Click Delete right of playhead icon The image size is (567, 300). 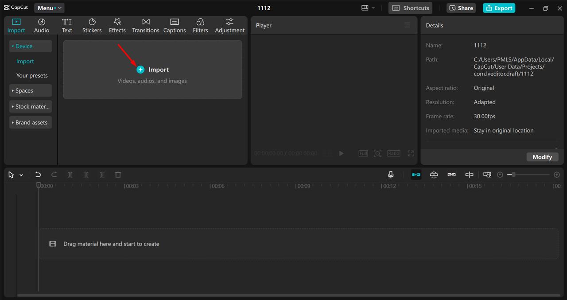pyautogui.click(x=102, y=175)
